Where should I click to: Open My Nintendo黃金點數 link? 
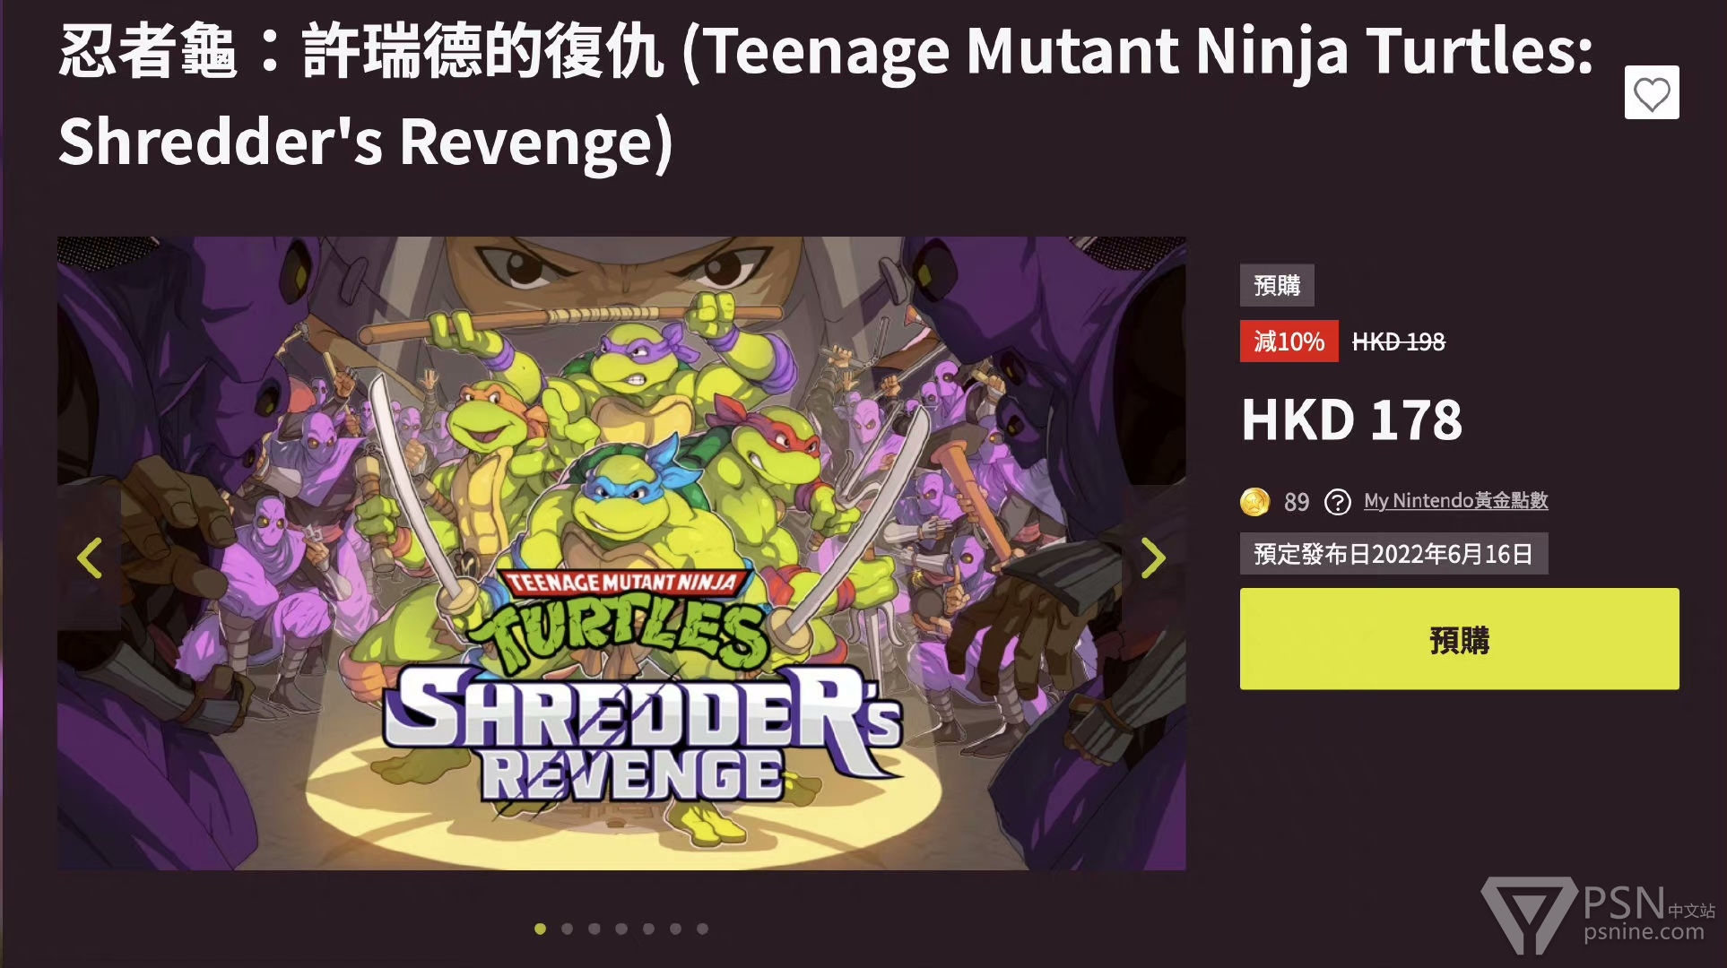point(1455,501)
